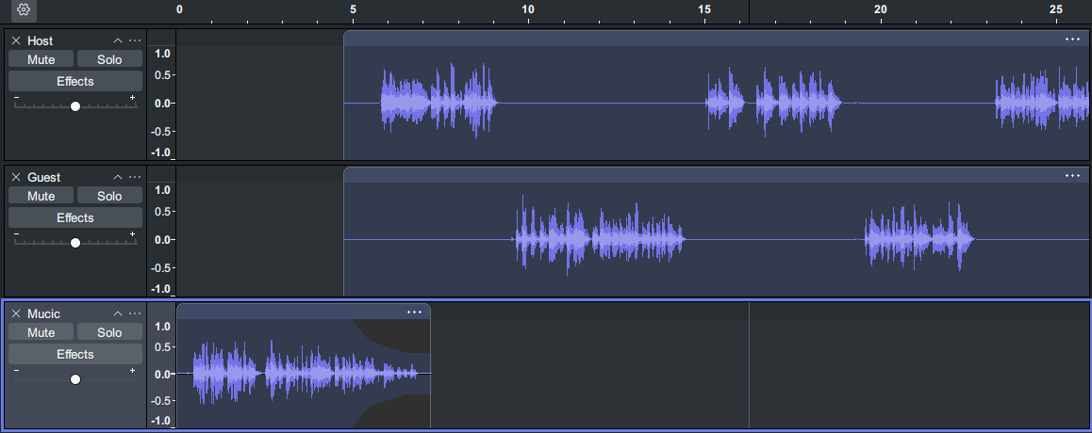Open timeline settings gear icon
This screenshot has width=1092, height=433.
pos(25,10)
